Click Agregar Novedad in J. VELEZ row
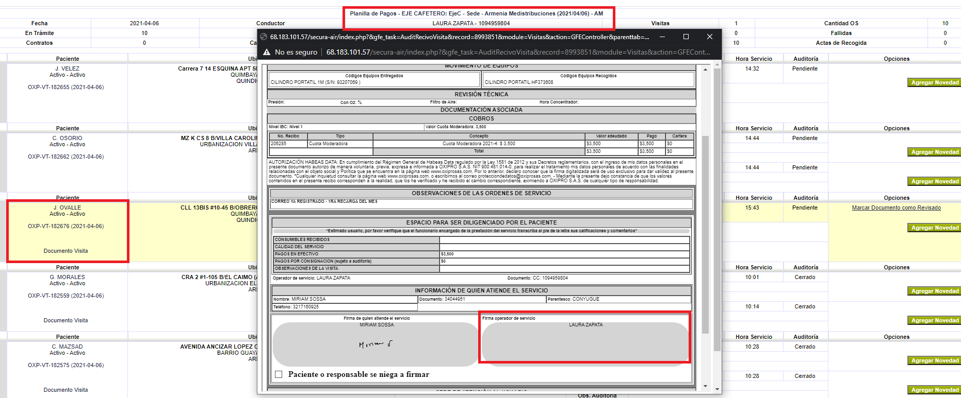Image resolution: width=961 pixels, height=398 pixels. click(934, 83)
